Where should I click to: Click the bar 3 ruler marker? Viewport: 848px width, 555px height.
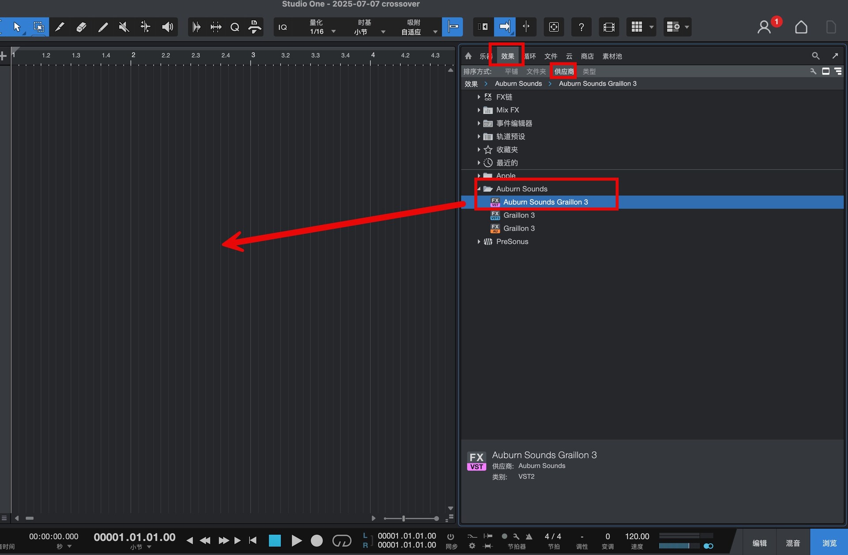click(x=253, y=55)
